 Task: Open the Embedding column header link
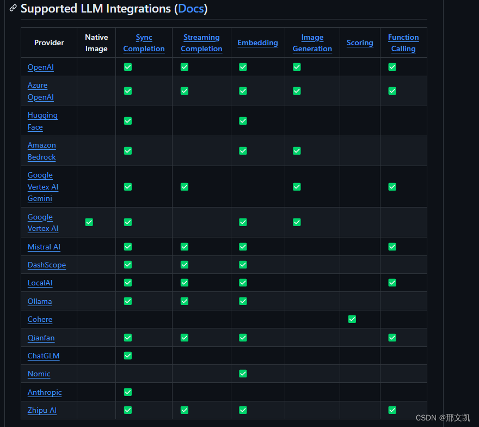pos(258,42)
